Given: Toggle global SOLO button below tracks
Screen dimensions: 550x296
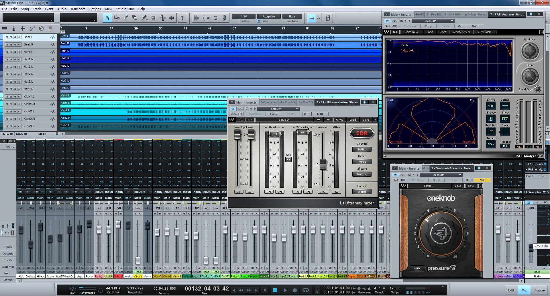Looking at the screenshot, I should point(22,134).
